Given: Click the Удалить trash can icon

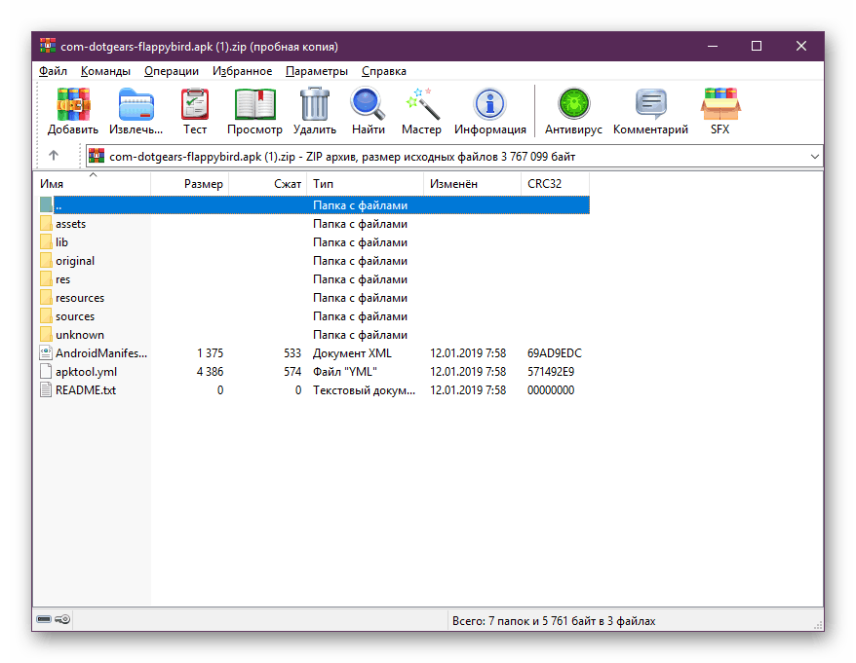Looking at the screenshot, I should click(x=315, y=103).
